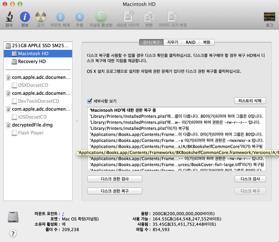Select Recovery HD volume in sidebar
The image size is (279, 242).
click(x=38, y=62)
